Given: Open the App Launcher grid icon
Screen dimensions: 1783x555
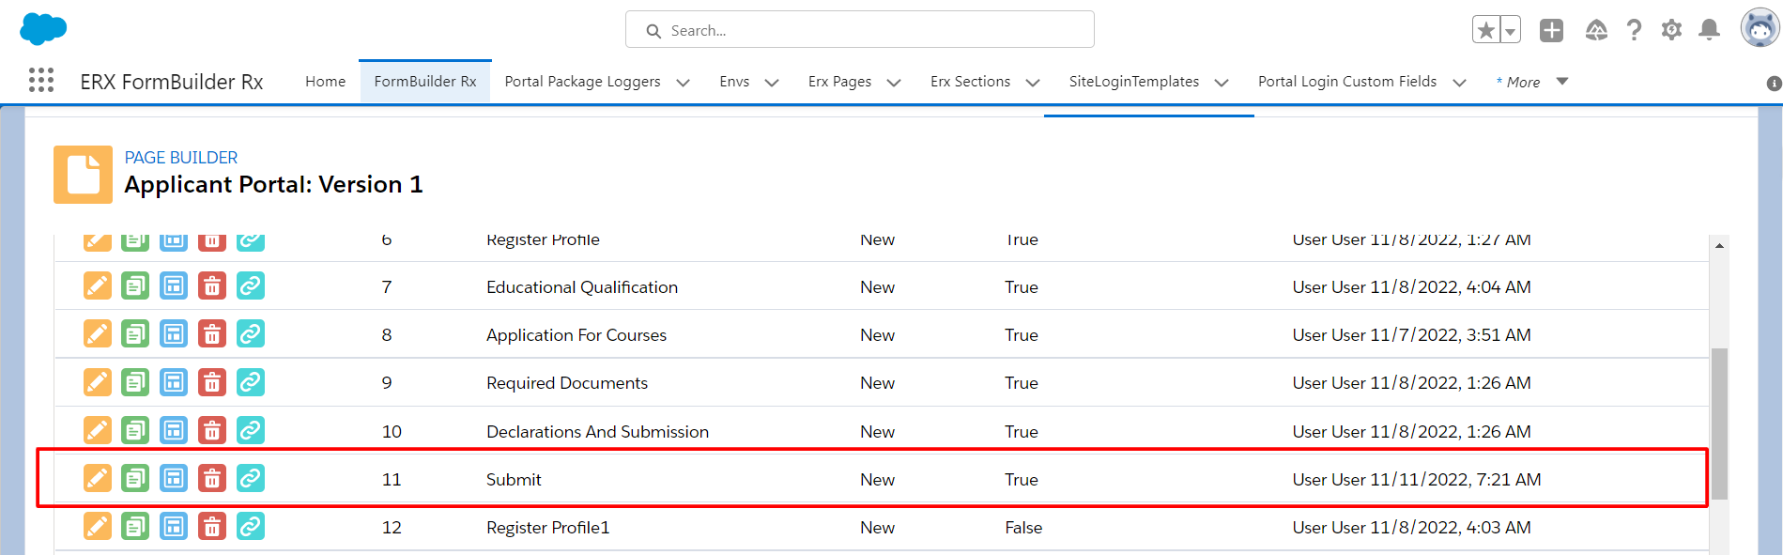Looking at the screenshot, I should pos(41,81).
